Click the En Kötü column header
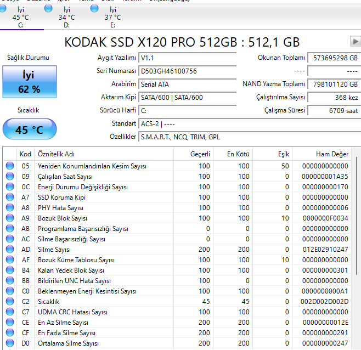Viewport: 361px width, 350px height. coord(233,154)
